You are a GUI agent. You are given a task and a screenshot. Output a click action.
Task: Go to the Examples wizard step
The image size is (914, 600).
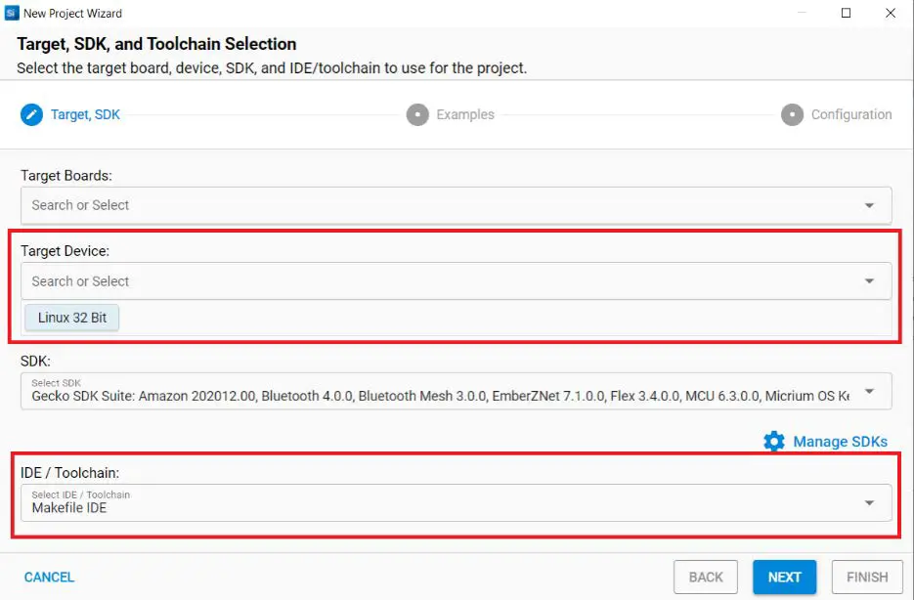click(x=465, y=114)
